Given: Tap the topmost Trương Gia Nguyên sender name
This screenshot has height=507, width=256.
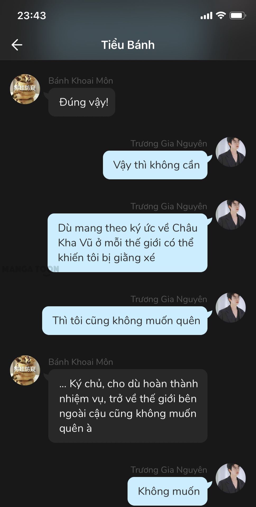Looking at the screenshot, I should [169, 143].
